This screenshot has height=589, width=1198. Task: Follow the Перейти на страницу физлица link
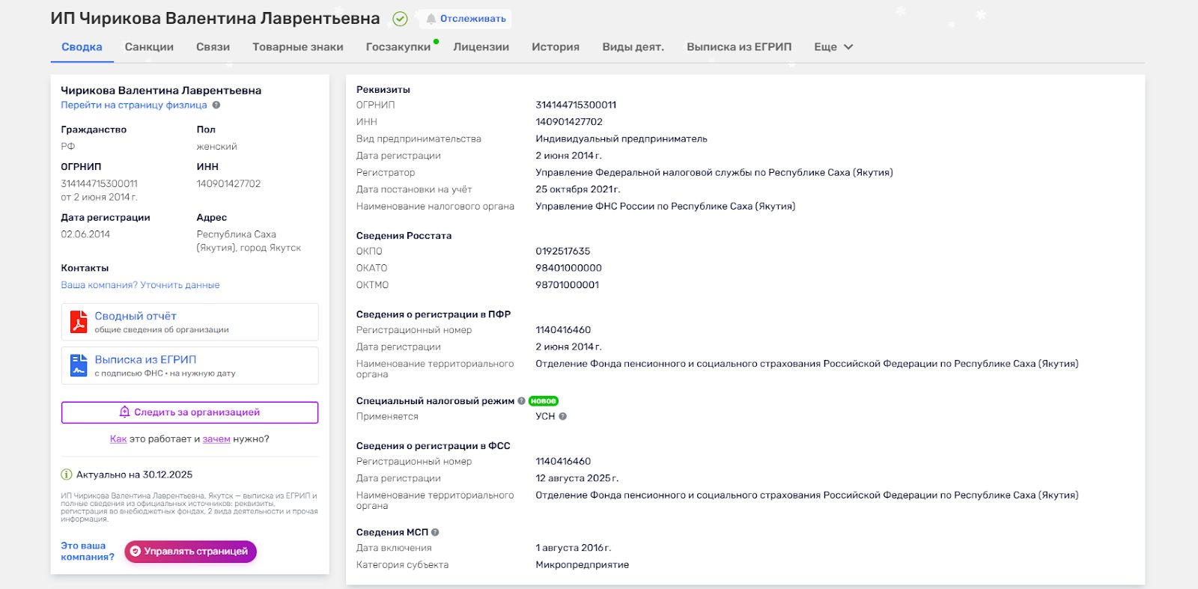pyautogui.click(x=134, y=106)
